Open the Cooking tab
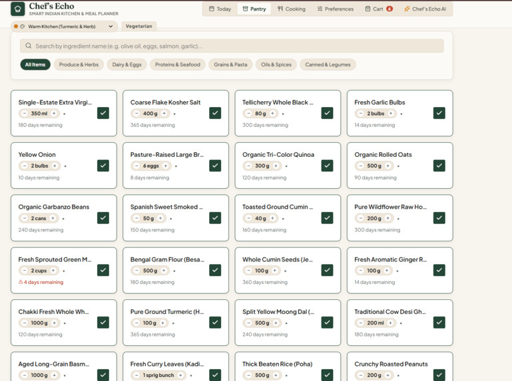Image resolution: width=512 pixels, height=381 pixels. [x=291, y=9]
